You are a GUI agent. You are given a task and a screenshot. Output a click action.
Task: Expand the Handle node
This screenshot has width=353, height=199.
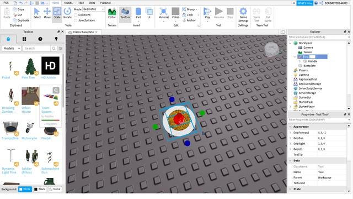[x=299, y=61]
